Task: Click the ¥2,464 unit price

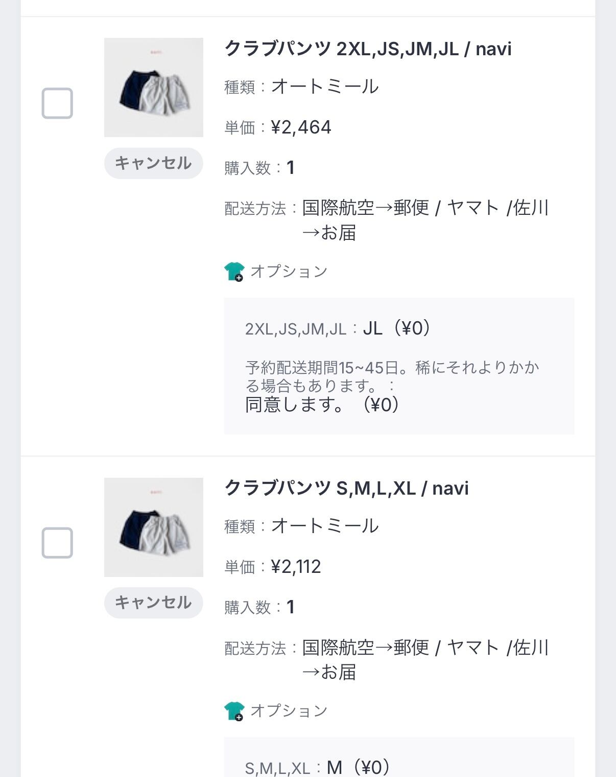Action: (x=301, y=127)
